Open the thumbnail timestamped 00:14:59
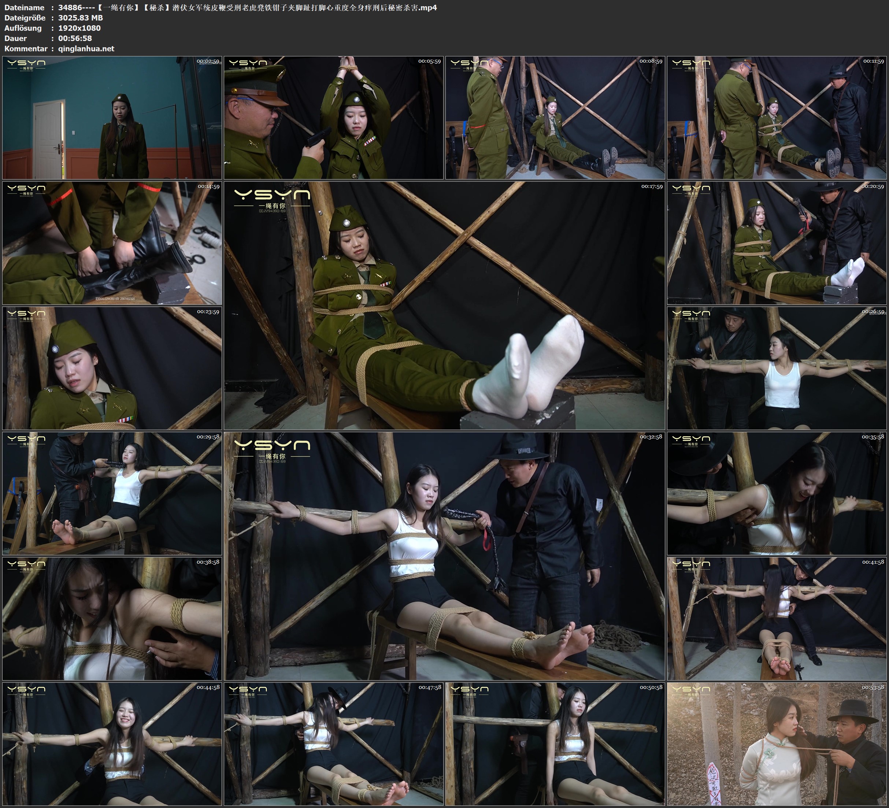The height and width of the screenshot is (808, 889). 112,243
